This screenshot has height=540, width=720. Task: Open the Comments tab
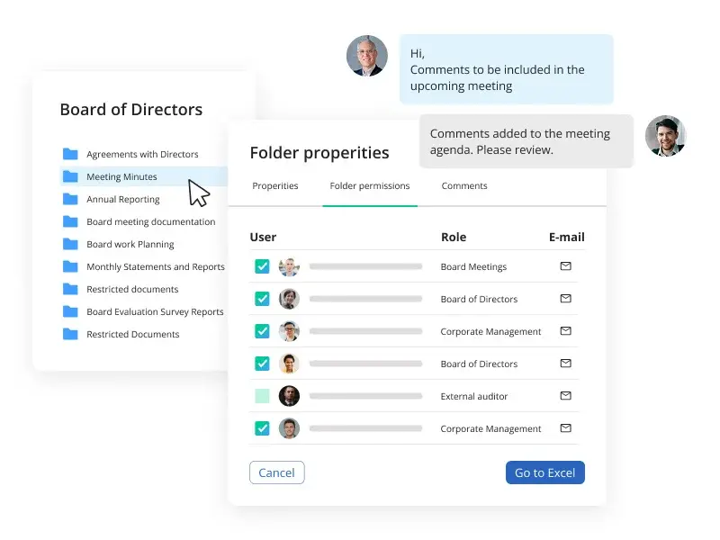(x=464, y=186)
